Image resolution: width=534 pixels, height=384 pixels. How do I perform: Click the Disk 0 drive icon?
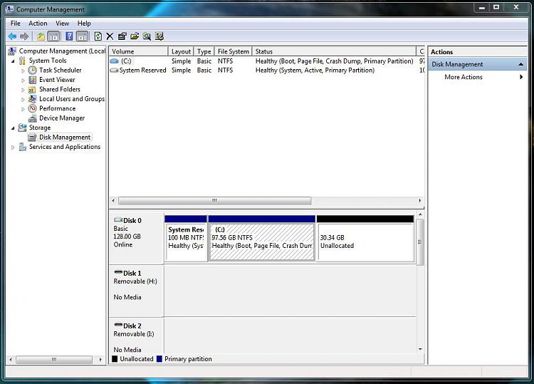point(118,219)
